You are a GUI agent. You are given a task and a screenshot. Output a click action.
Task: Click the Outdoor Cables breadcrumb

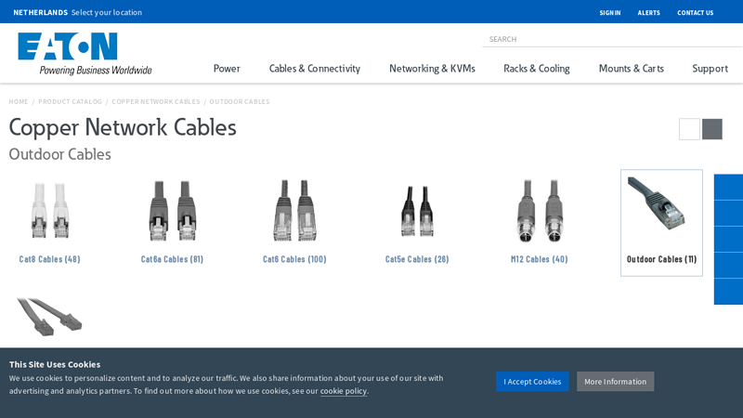pyautogui.click(x=240, y=101)
